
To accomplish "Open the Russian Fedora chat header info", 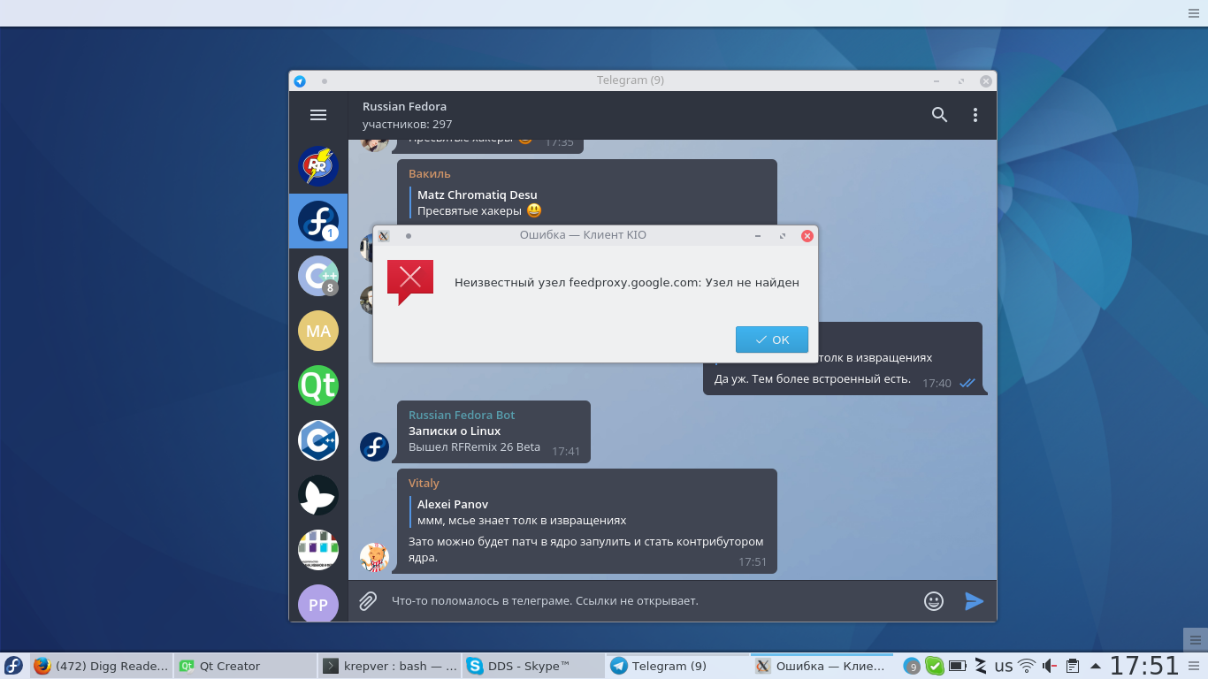I will coord(407,115).
